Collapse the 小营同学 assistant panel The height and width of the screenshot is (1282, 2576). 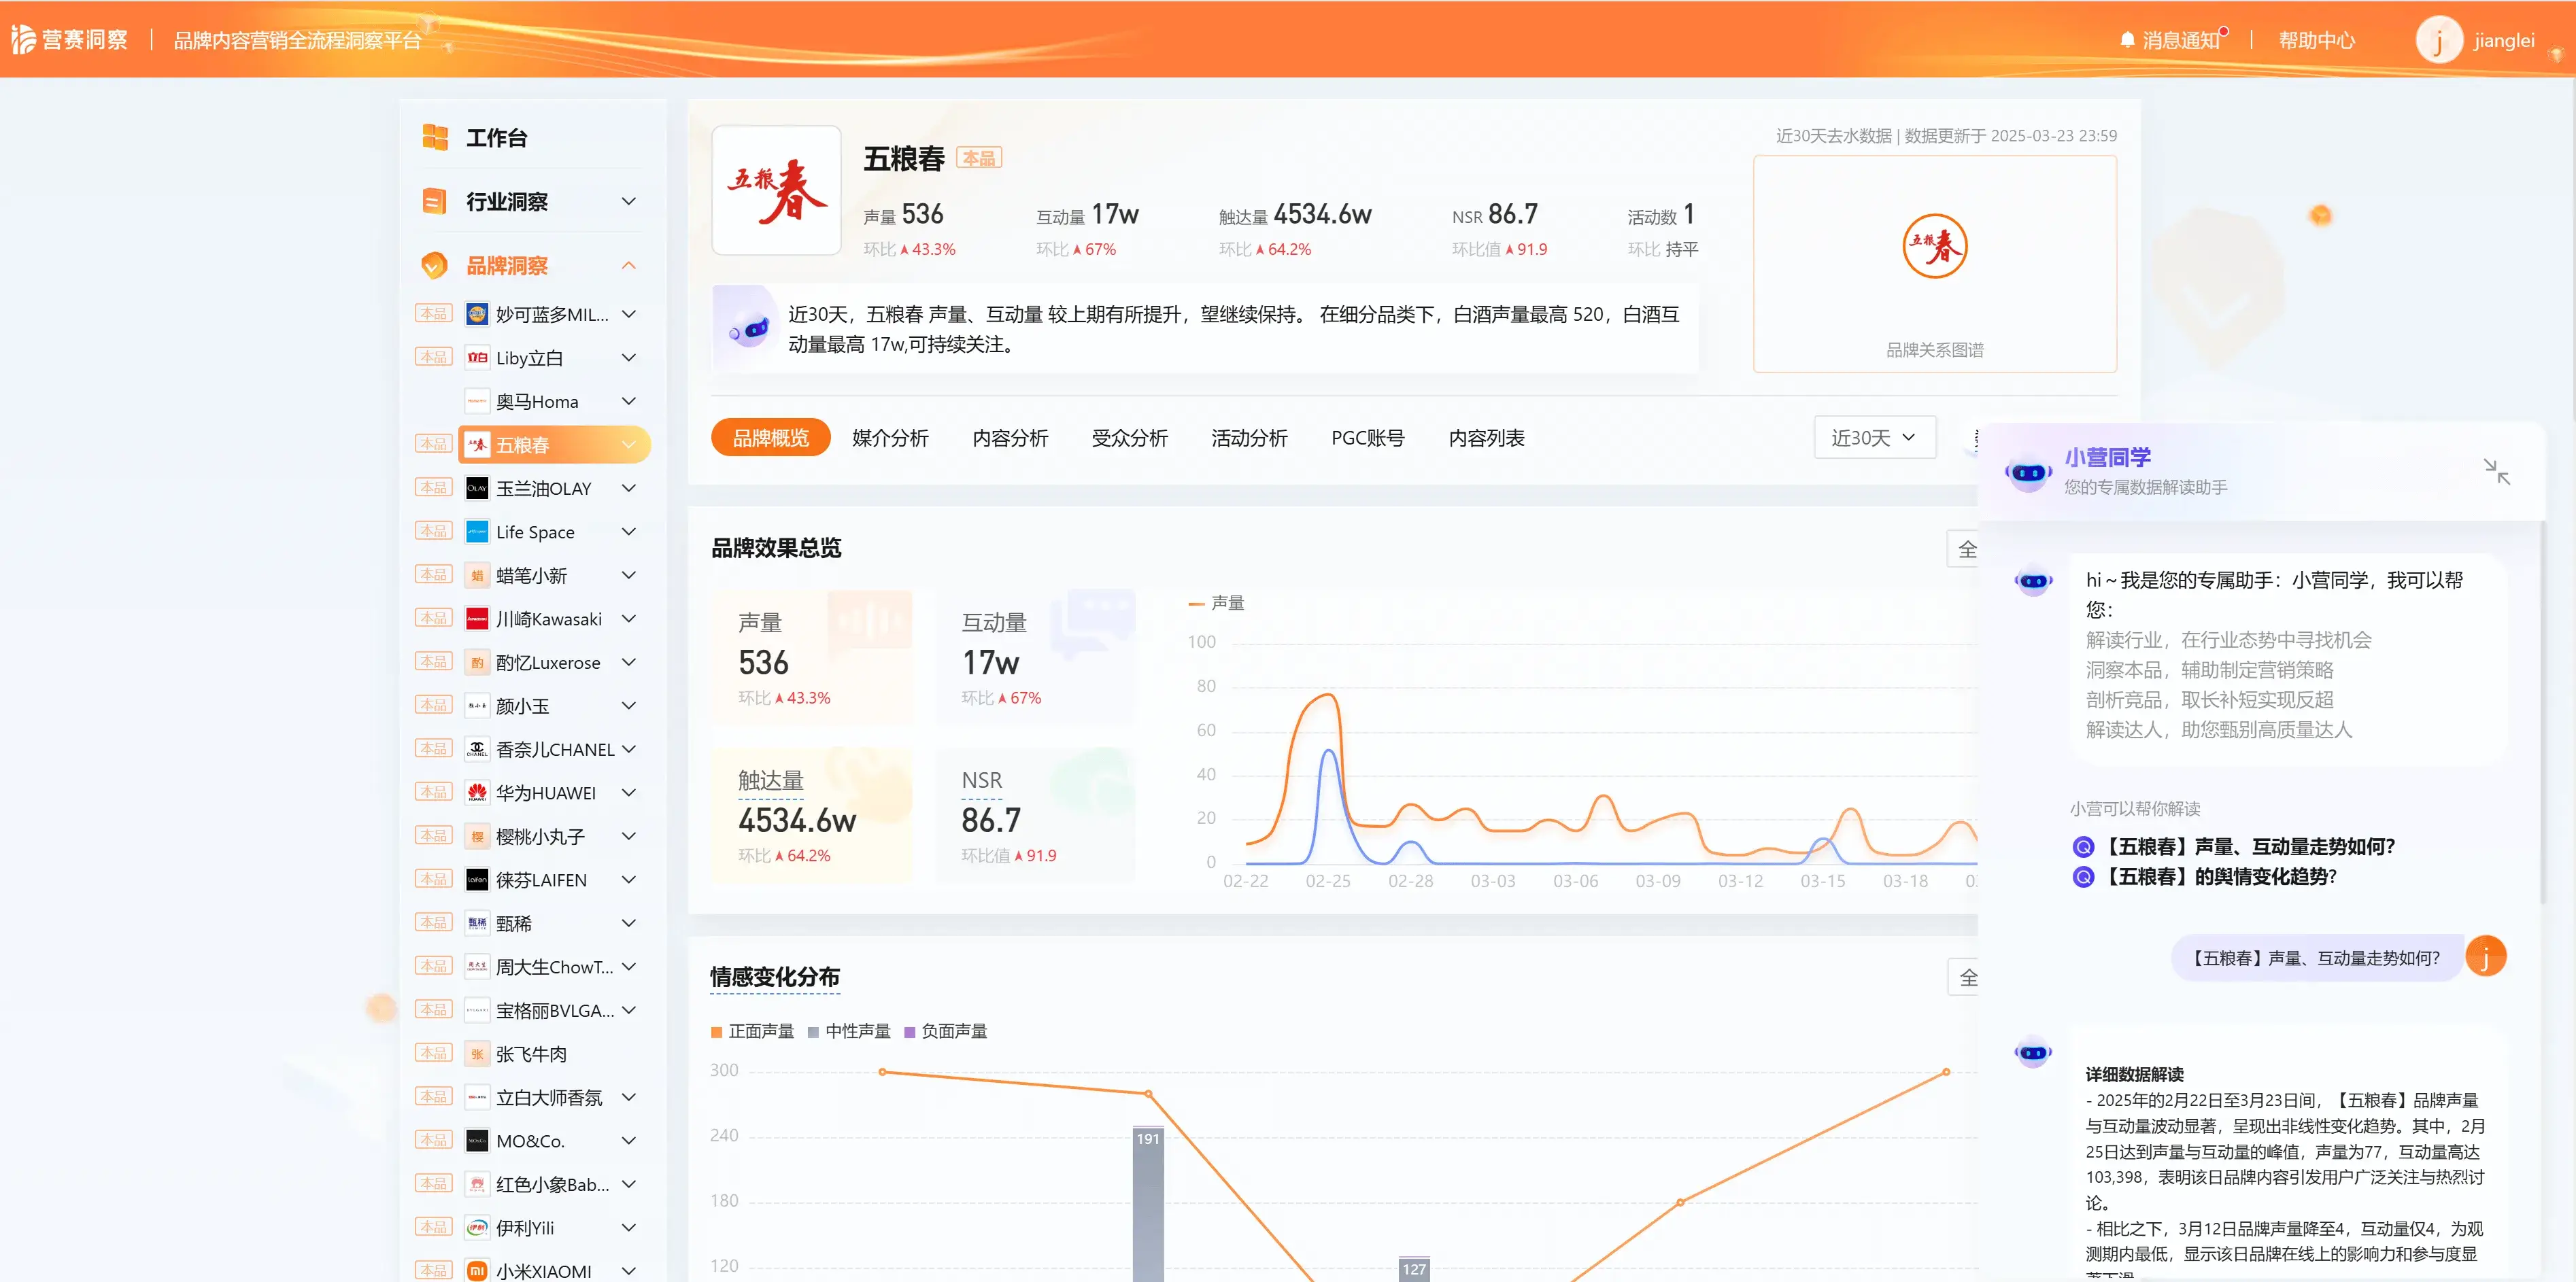(2496, 470)
